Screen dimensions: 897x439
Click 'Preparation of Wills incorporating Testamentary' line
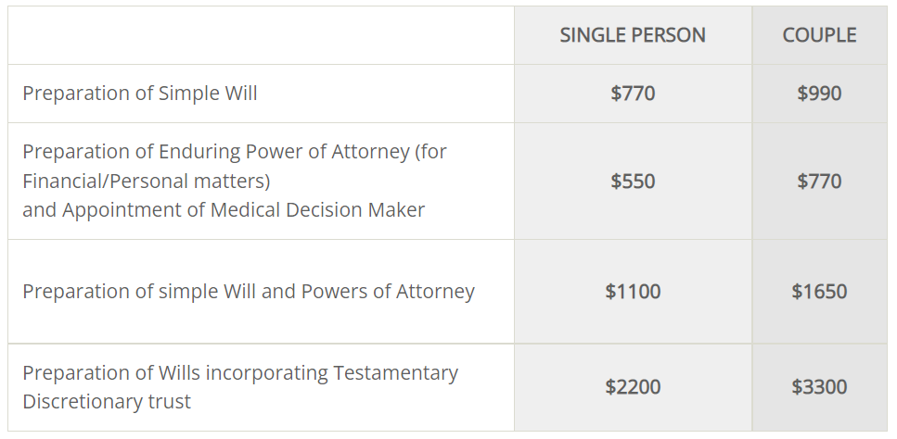click(x=240, y=372)
